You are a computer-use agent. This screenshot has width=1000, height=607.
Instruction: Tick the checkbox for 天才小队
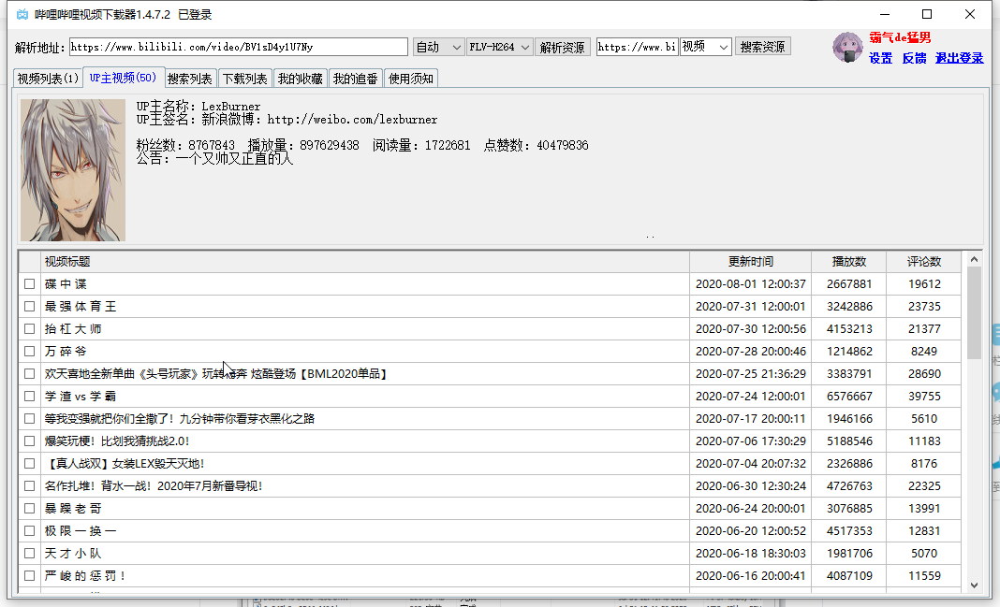pyautogui.click(x=29, y=553)
